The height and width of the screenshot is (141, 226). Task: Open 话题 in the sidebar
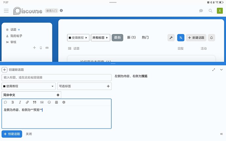click(x=13, y=30)
